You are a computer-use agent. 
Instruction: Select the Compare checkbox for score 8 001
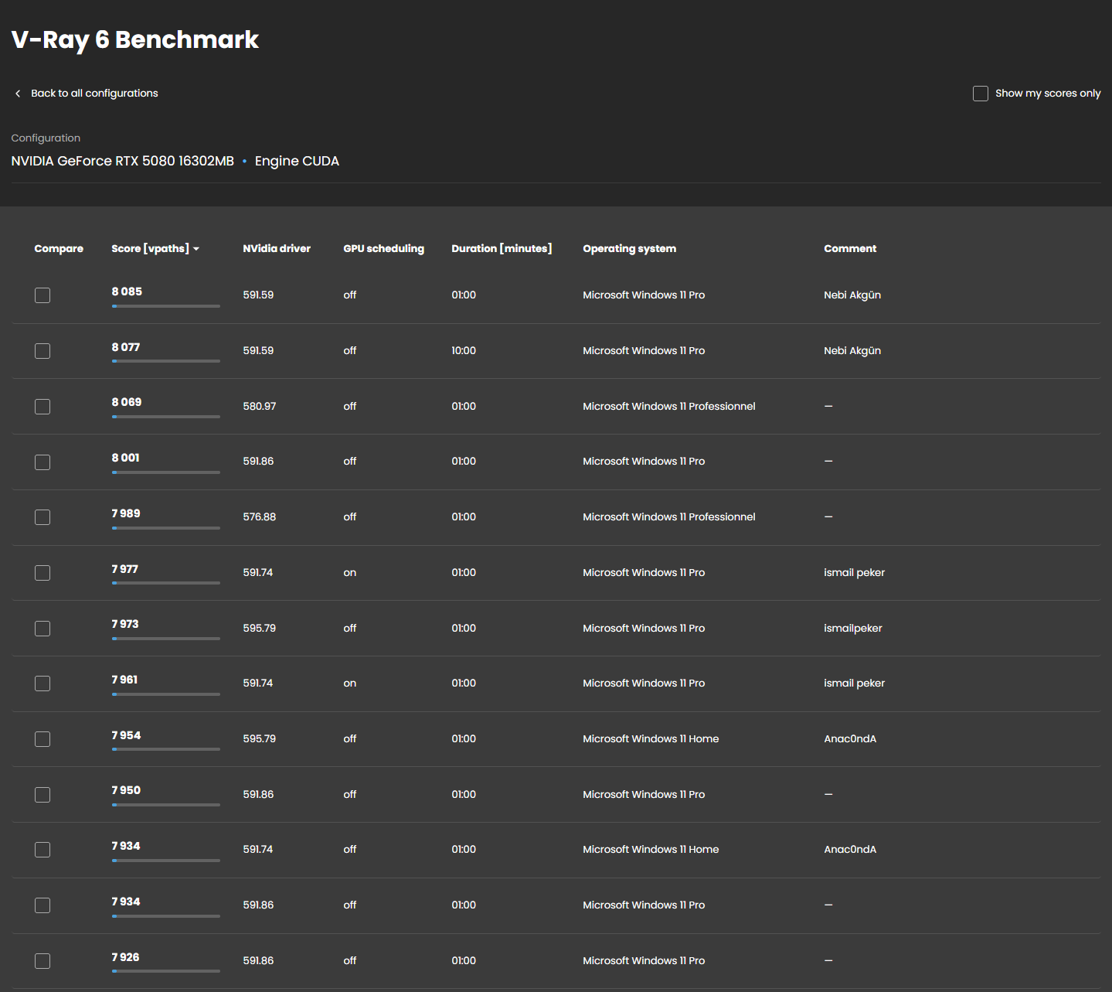pyautogui.click(x=43, y=462)
